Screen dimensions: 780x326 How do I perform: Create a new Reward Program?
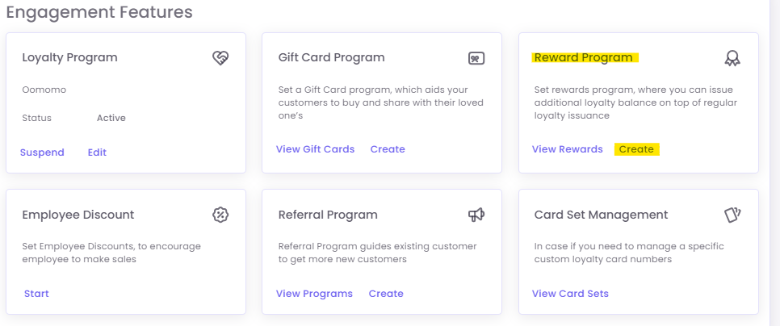point(636,149)
